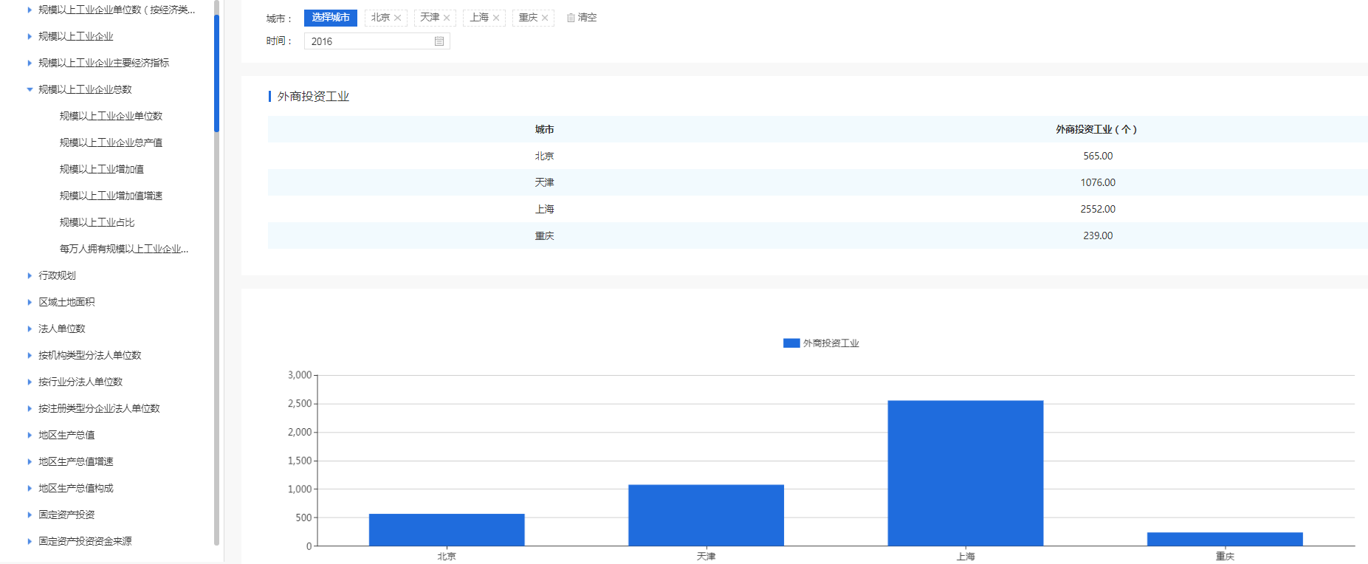
Task: Open the calendar icon in time field
Action: click(x=439, y=41)
